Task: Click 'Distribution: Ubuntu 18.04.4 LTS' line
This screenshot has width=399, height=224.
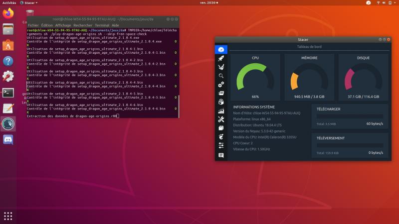Action: (257, 125)
